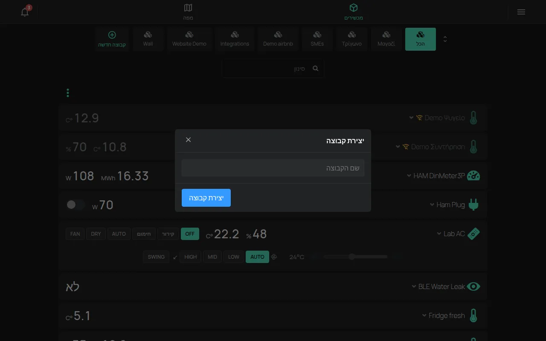Select OFF mode for Lab AC
Image resolution: width=546 pixels, height=341 pixels.
[x=190, y=234]
